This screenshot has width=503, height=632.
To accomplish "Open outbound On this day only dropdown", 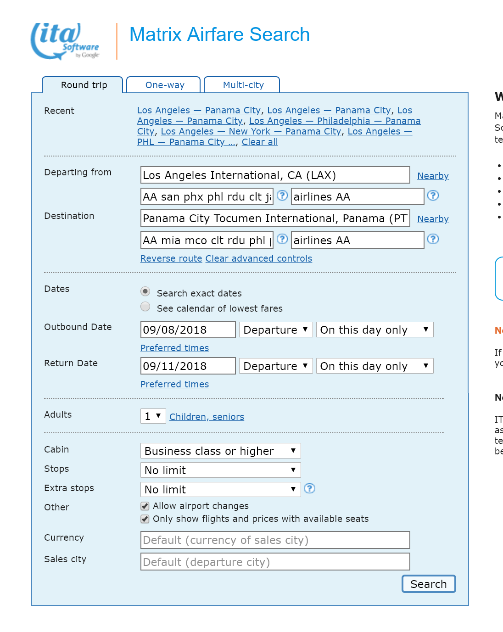I will coord(374,330).
